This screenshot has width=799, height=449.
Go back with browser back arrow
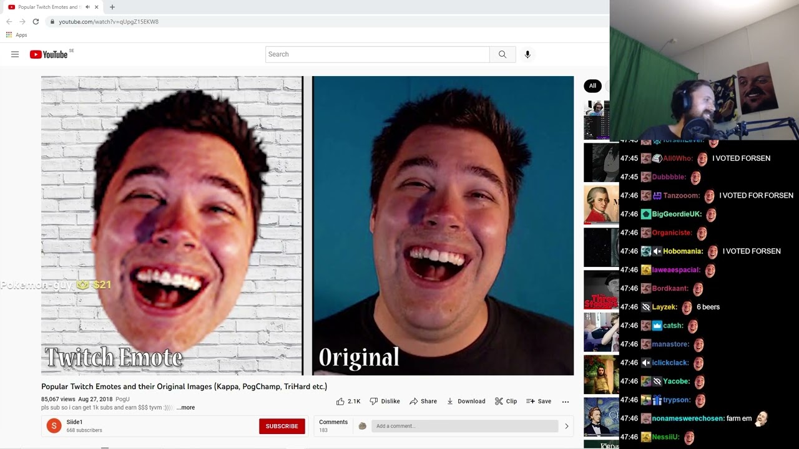[x=9, y=21]
